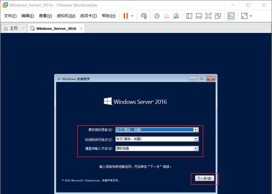
Task: Open the 虚拟机(M) menu
Action: pyautogui.click(x=66, y=16)
